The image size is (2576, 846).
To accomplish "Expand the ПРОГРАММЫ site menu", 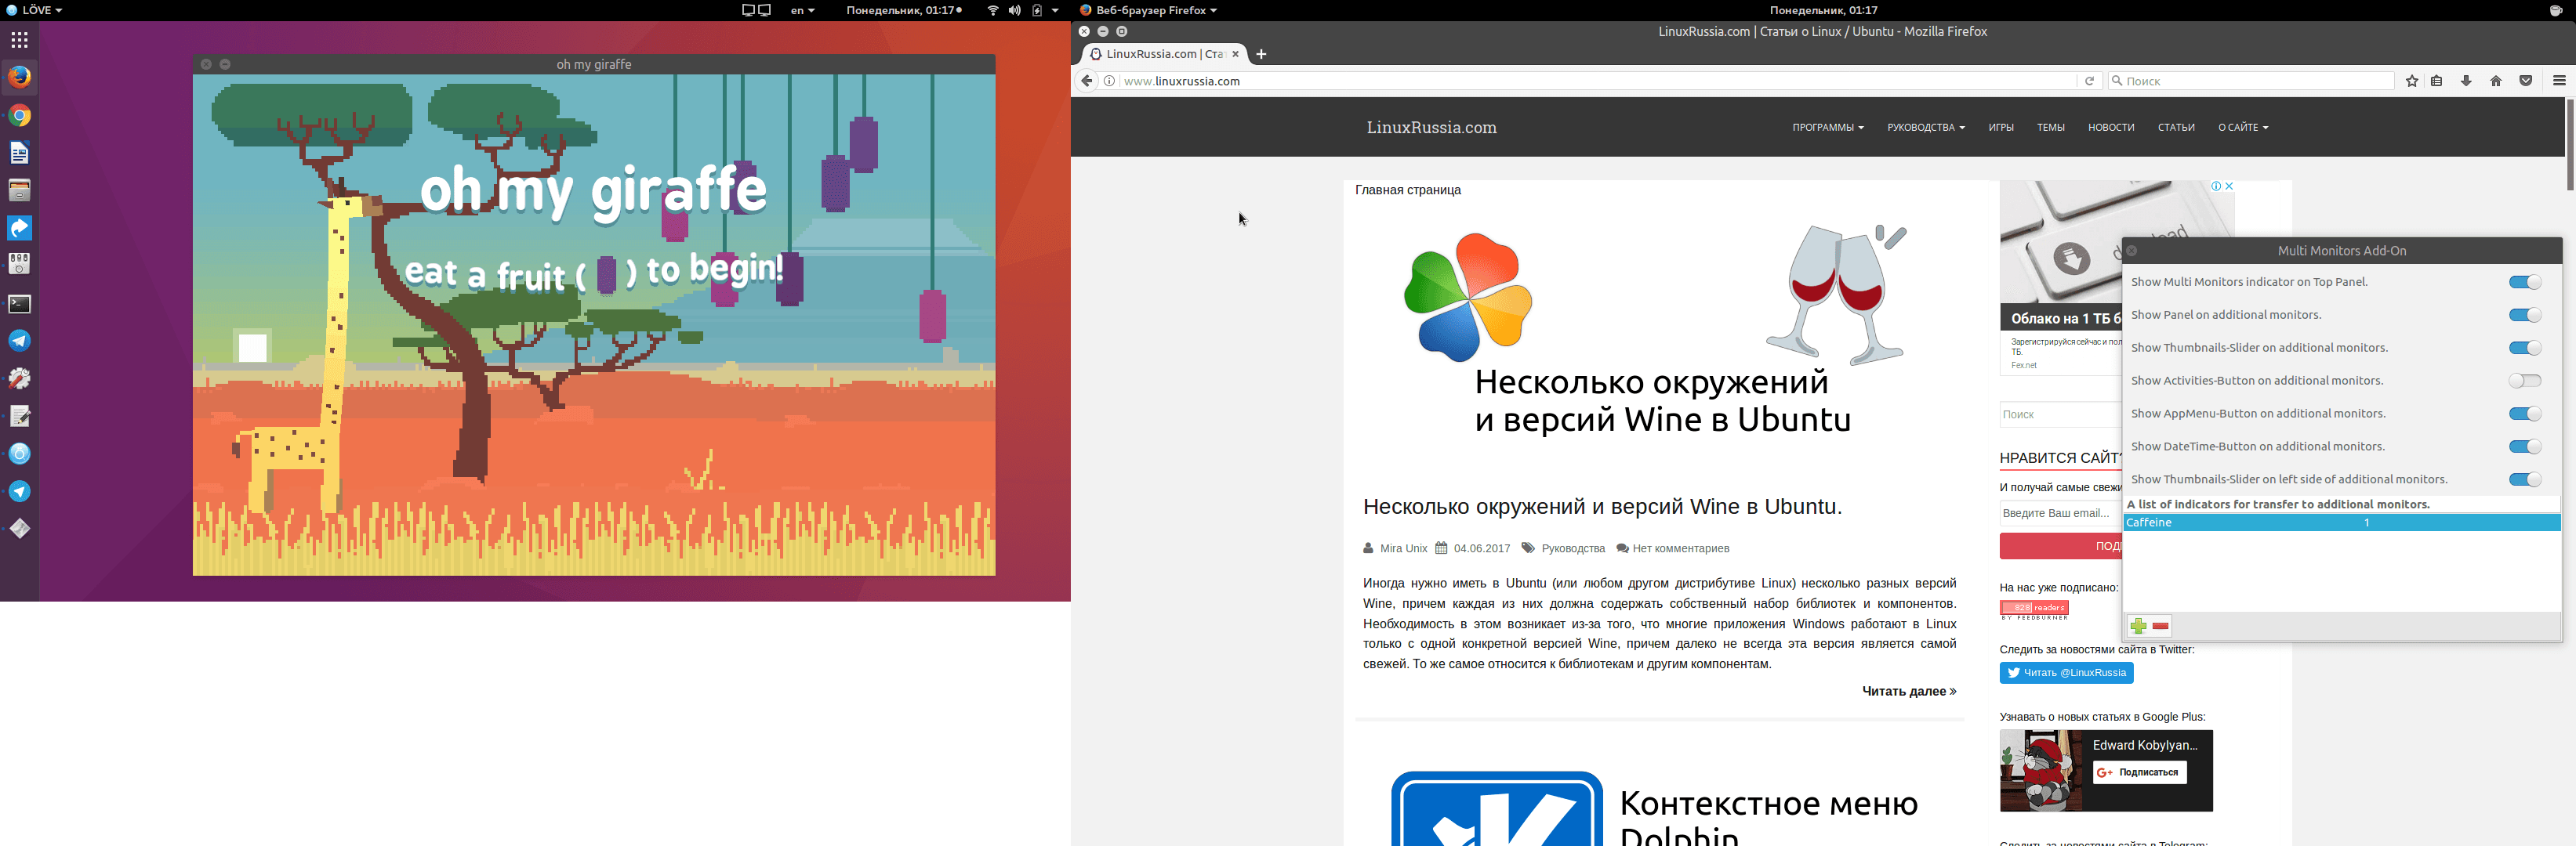I will point(1828,128).
